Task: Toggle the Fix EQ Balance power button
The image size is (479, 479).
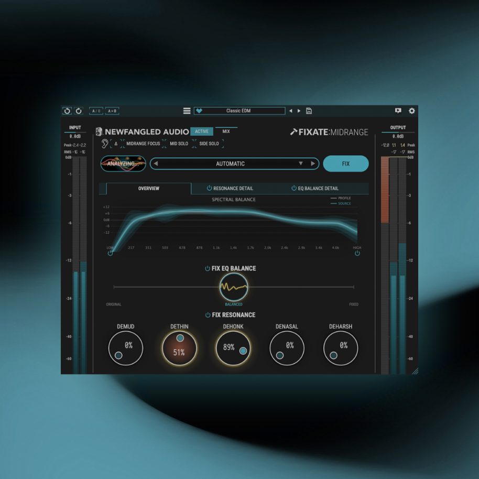Action: click(208, 268)
